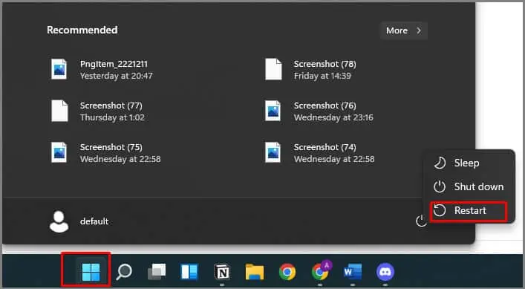Launch Microsoft Word from taskbar
The width and height of the screenshot is (525, 289).
tap(353, 272)
